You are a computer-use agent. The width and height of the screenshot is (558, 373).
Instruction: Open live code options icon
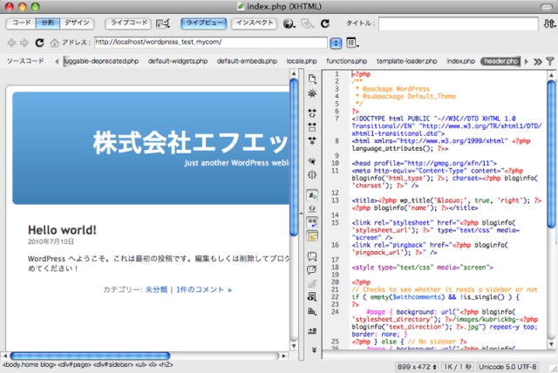click(163, 24)
